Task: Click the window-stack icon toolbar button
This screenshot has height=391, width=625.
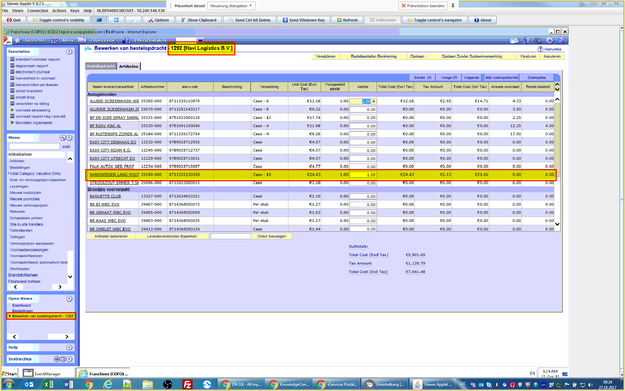Action: (116, 20)
